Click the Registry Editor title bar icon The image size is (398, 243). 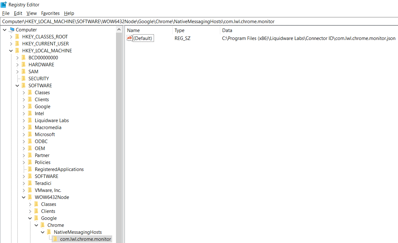[x=3, y=4]
